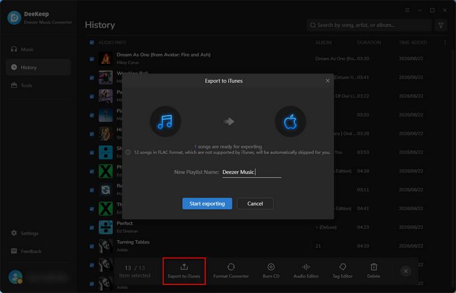Click the 13 / 13 Item selected counter

point(135,271)
